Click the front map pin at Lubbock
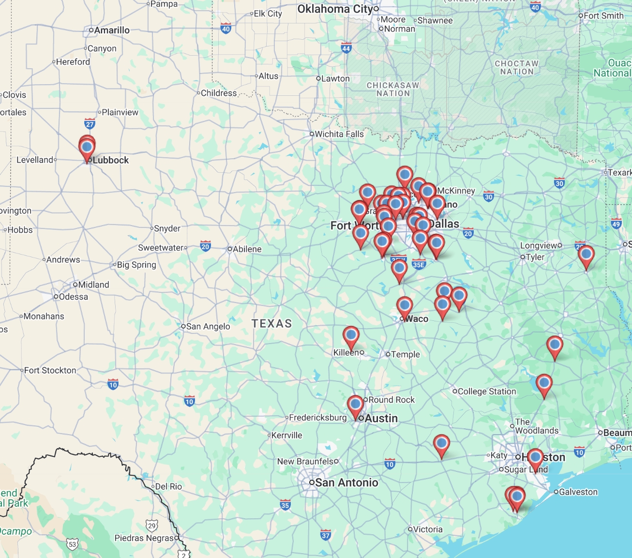The height and width of the screenshot is (558, 632). click(87, 150)
